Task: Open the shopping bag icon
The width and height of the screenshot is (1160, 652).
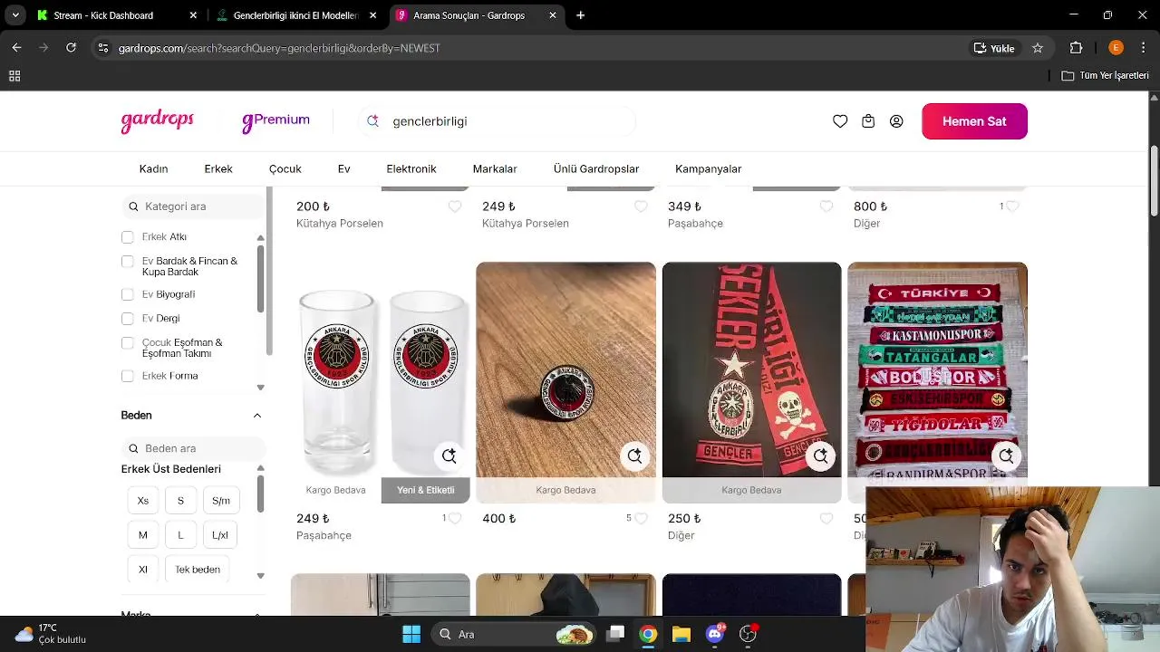Action: click(868, 121)
